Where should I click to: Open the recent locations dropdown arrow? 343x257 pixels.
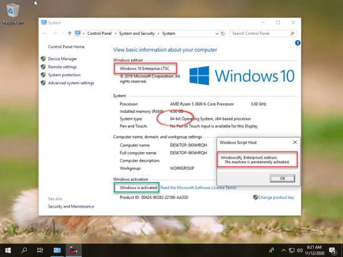click(62, 34)
